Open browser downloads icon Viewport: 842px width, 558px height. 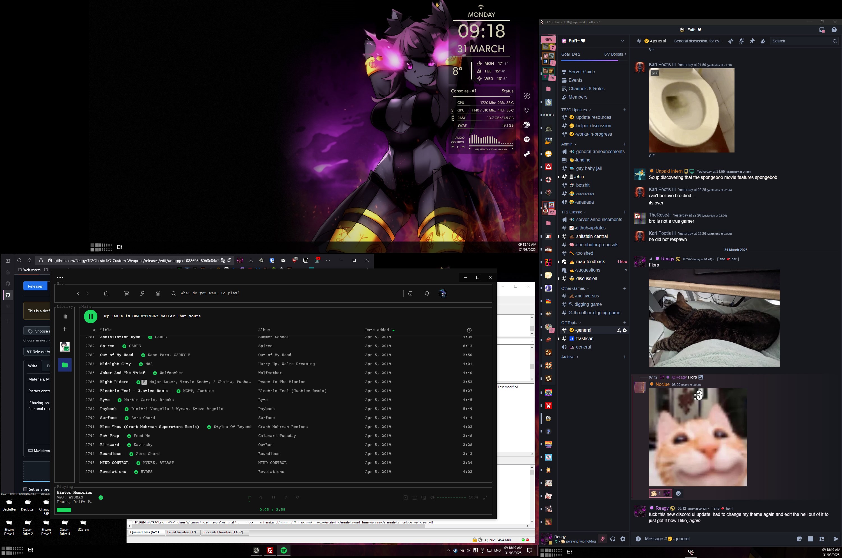pyautogui.click(x=251, y=261)
